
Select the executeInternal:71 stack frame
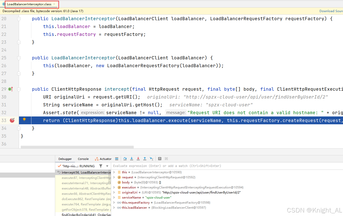tap(83, 183)
